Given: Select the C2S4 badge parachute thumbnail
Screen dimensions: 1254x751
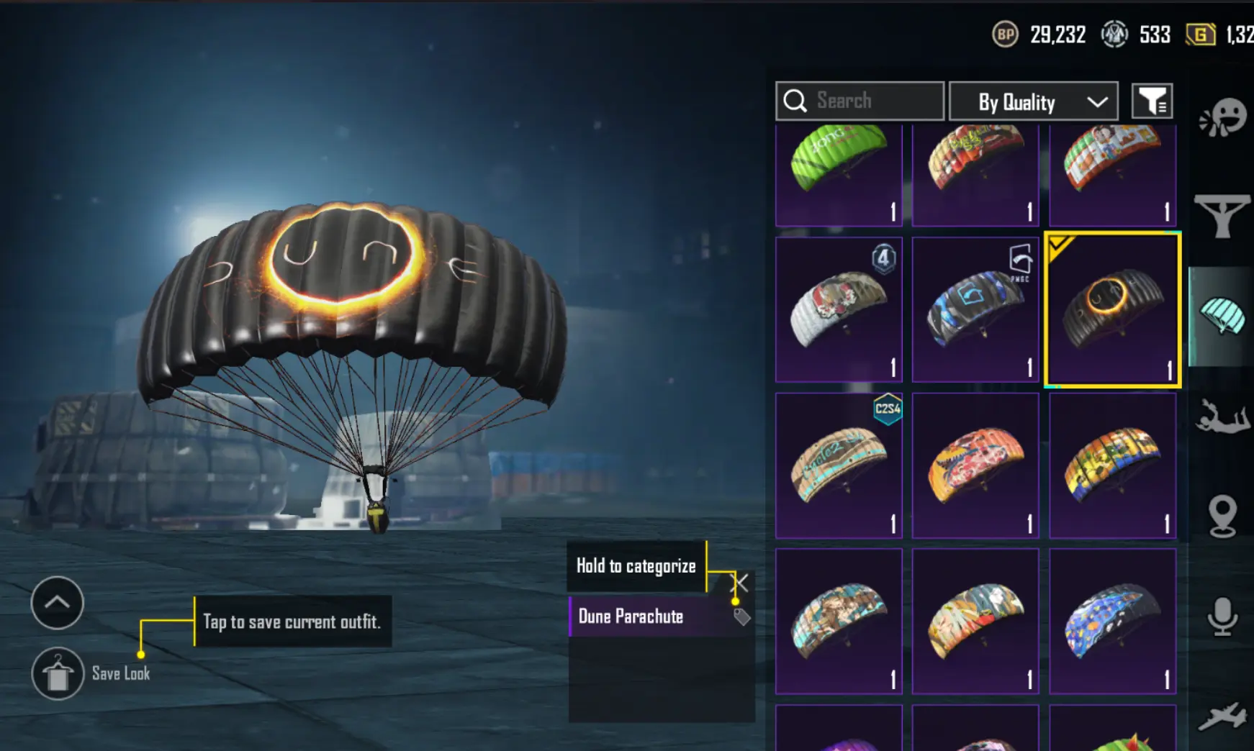Looking at the screenshot, I should point(839,465).
